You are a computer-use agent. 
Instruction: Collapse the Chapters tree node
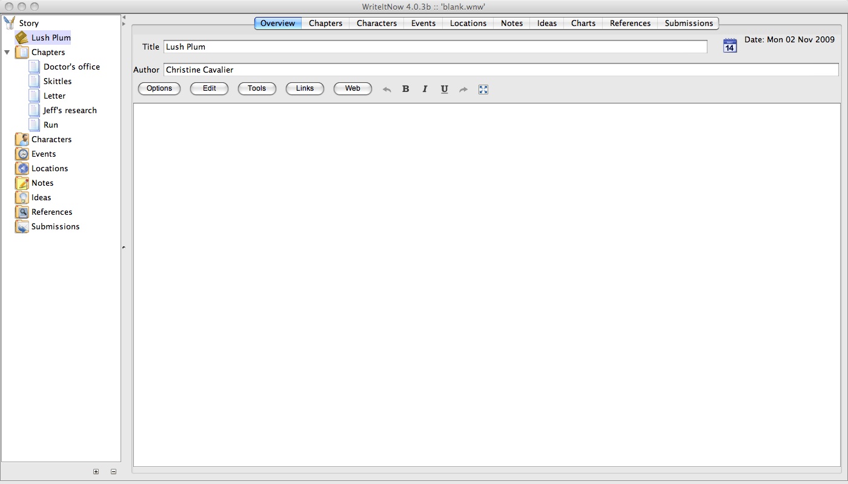coord(7,53)
